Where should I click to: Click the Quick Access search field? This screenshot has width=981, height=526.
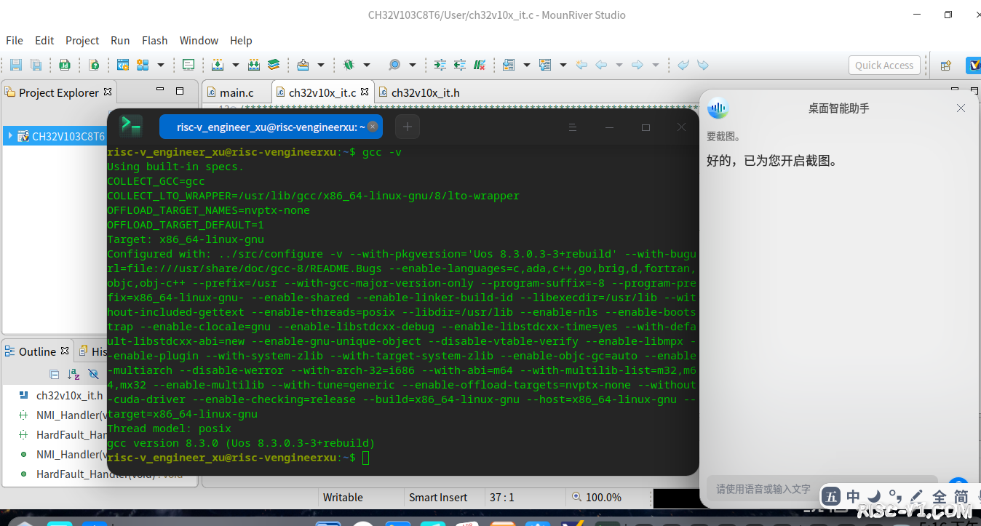tap(884, 65)
